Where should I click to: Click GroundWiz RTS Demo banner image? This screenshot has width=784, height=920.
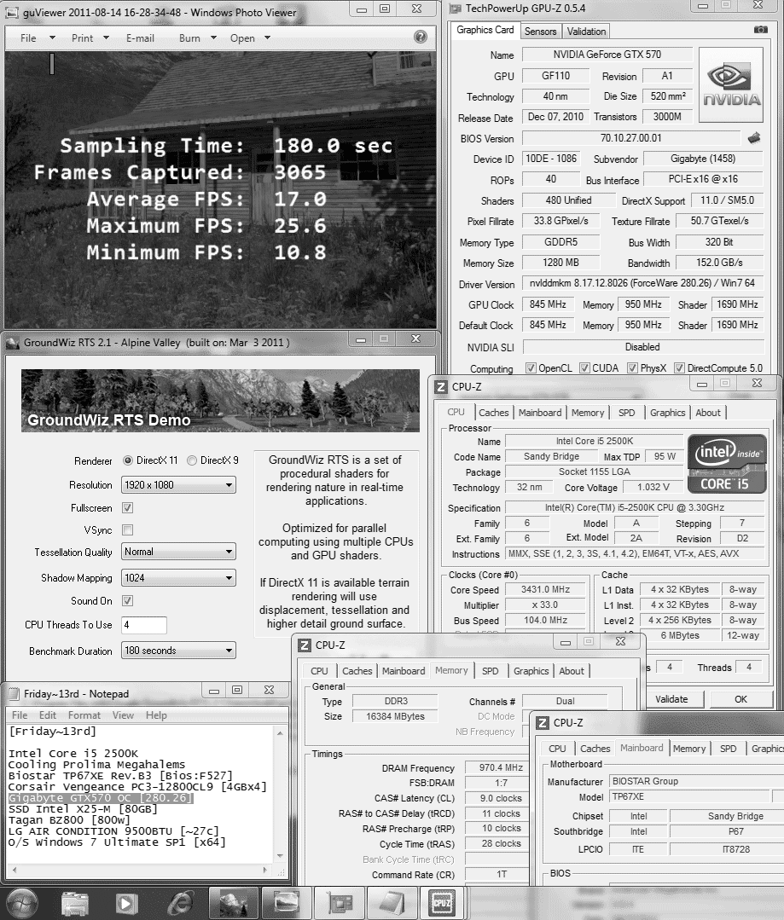[220, 401]
